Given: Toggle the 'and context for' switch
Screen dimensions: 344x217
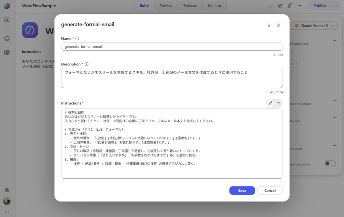Looking at the screenshot, I should click(x=330, y=163).
